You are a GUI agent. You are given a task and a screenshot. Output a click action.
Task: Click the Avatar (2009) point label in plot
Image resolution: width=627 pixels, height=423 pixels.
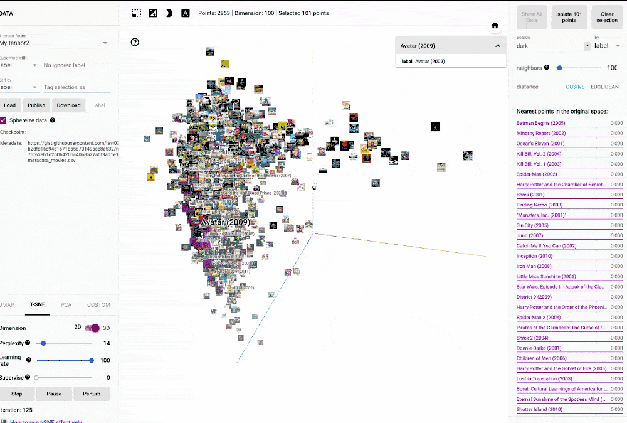pyautogui.click(x=225, y=222)
